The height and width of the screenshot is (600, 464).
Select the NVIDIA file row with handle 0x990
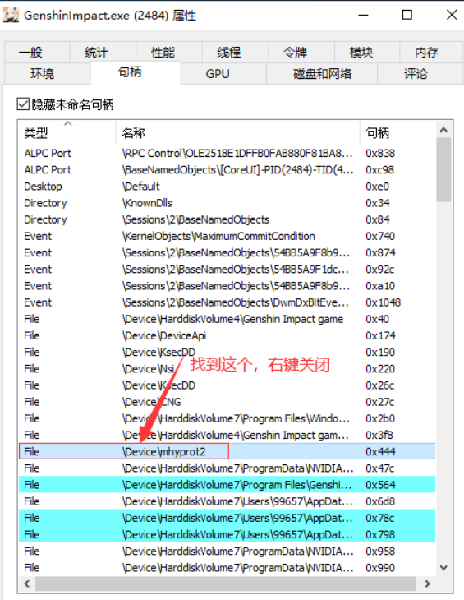[227, 567]
